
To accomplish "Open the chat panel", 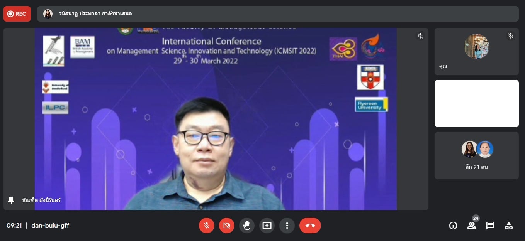I will (490, 226).
